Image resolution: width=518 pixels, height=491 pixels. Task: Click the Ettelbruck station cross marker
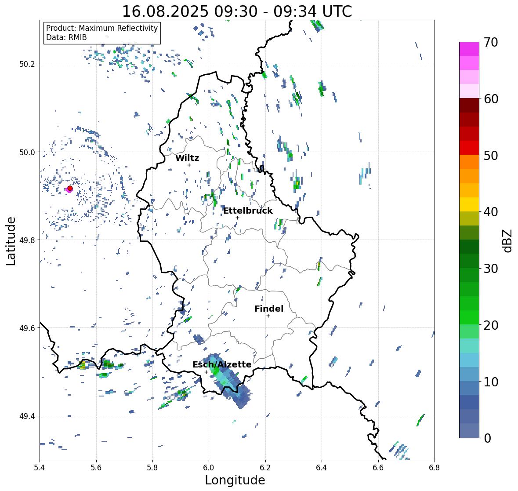[x=237, y=218]
